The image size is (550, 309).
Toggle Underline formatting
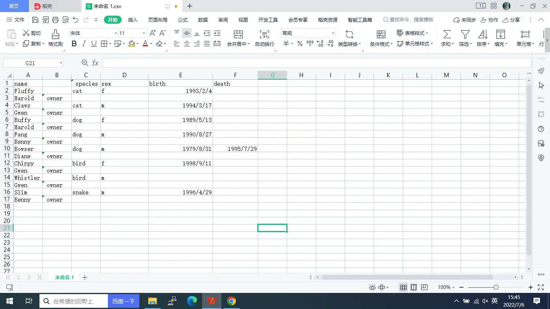(94, 44)
